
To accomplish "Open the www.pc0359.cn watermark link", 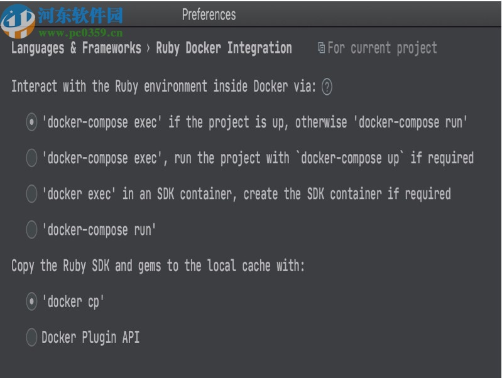I will 80,33.
